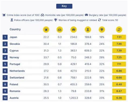Click the rank 10 badge for Austria

point(5,98)
